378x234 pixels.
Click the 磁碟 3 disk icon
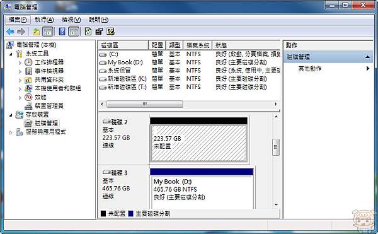106,172
